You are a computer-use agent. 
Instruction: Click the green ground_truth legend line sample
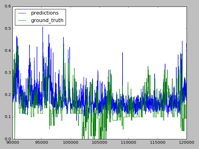[22, 20]
